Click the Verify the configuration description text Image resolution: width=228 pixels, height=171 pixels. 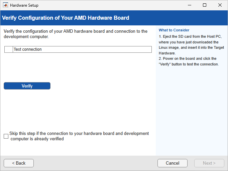point(76,34)
